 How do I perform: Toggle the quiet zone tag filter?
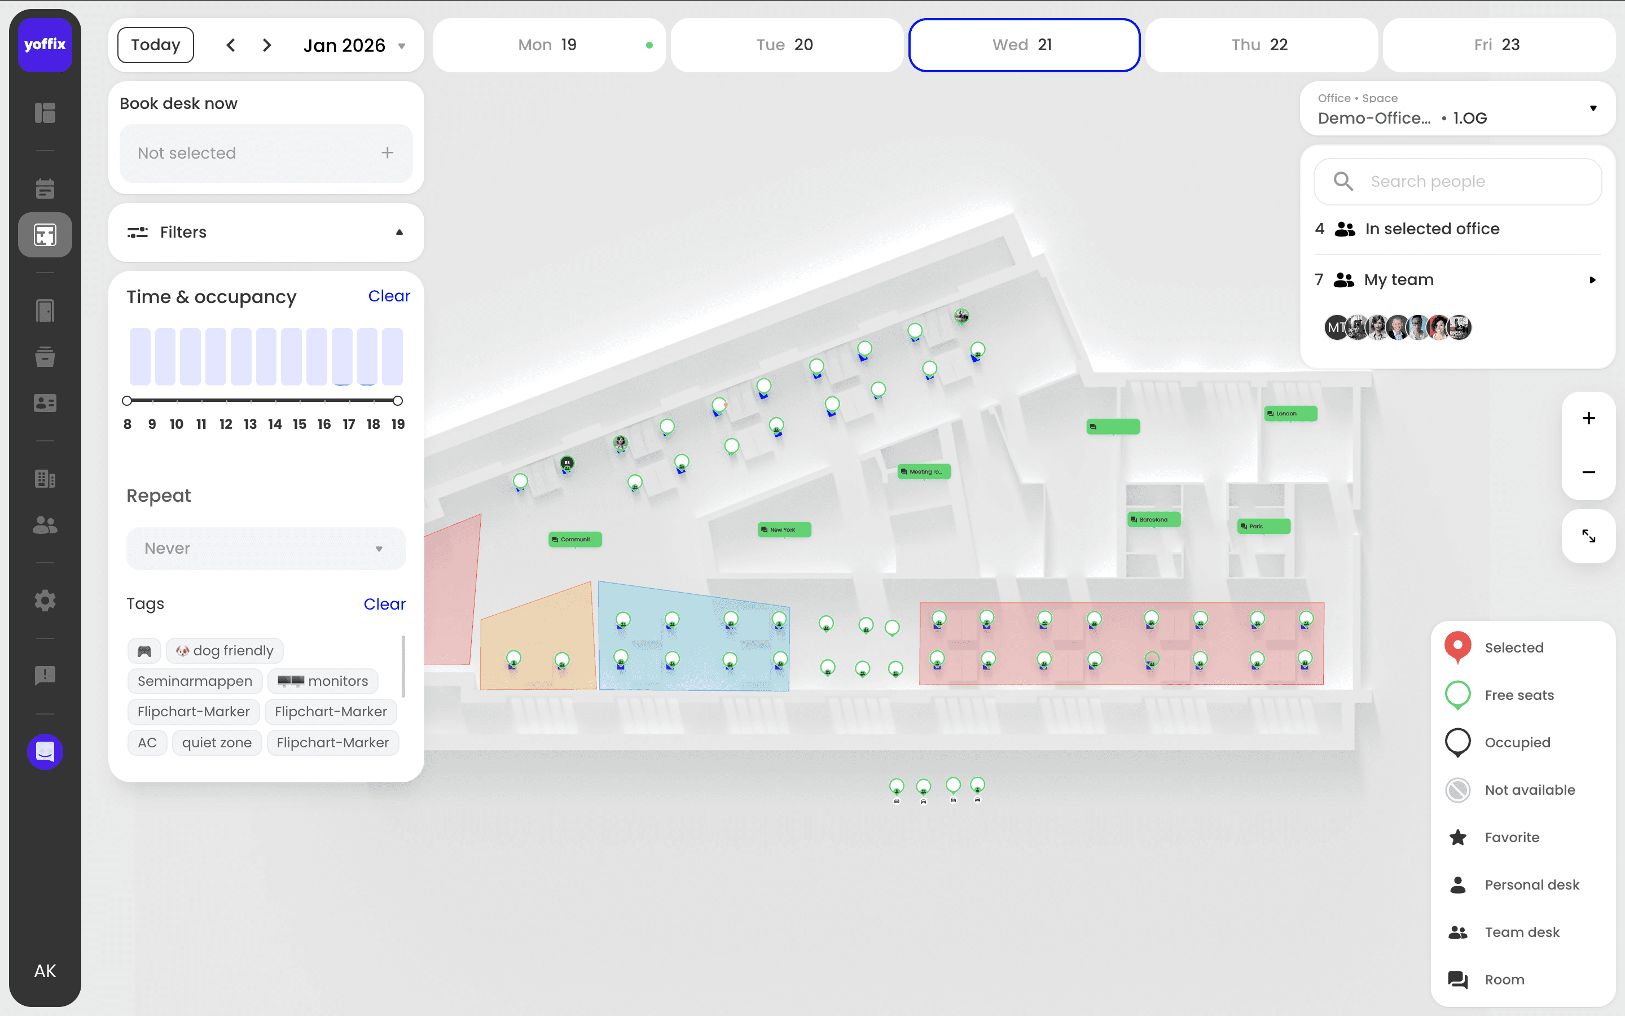tap(216, 742)
